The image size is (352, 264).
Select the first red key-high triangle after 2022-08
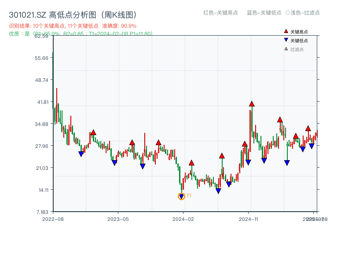(x=93, y=132)
